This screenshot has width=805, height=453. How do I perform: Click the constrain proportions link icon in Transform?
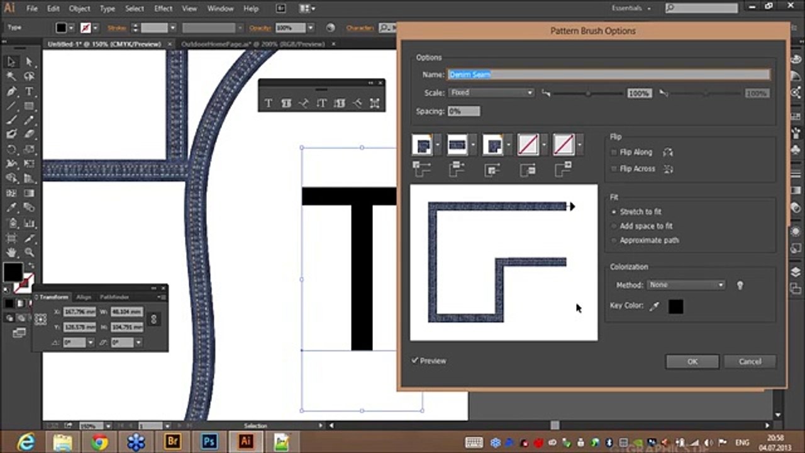coord(153,320)
